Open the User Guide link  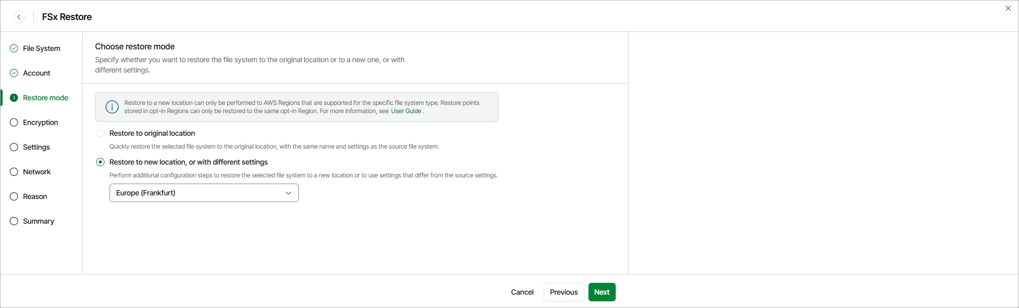coord(406,111)
